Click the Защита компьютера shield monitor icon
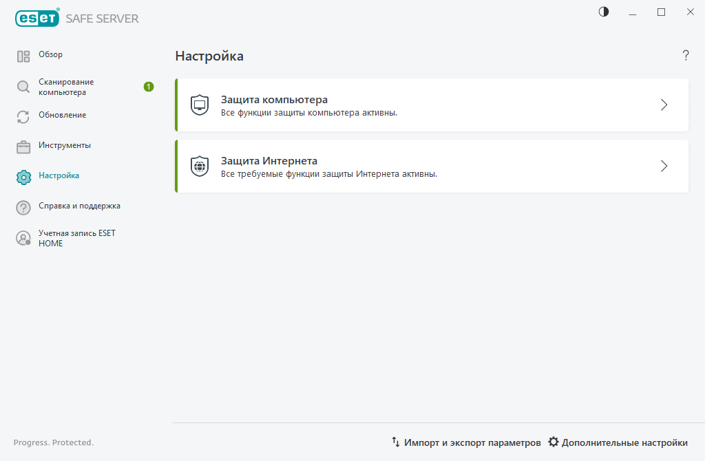 199,105
